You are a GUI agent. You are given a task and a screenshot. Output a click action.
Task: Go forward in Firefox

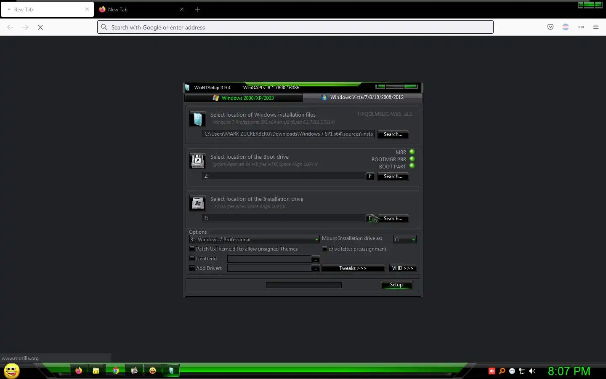point(25,27)
